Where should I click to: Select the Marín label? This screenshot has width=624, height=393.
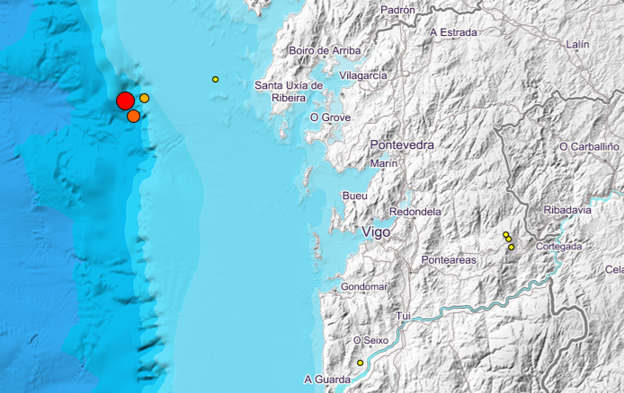click(x=384, y=163)
